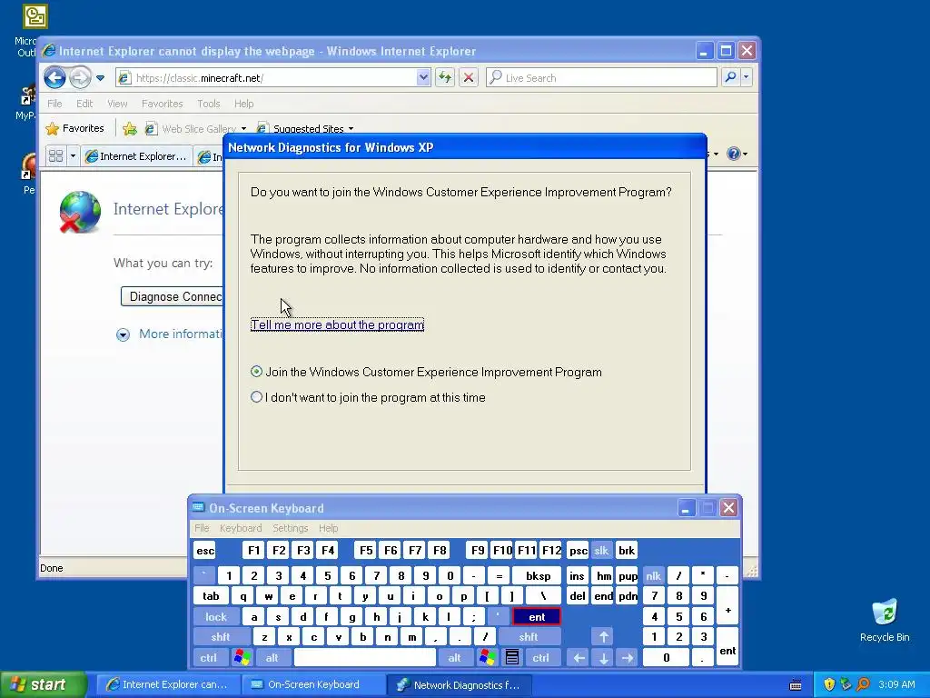Open the On-Screen Keyboard Settings menu
This screenshot has height=698, width=930.
tap(290, 528)
